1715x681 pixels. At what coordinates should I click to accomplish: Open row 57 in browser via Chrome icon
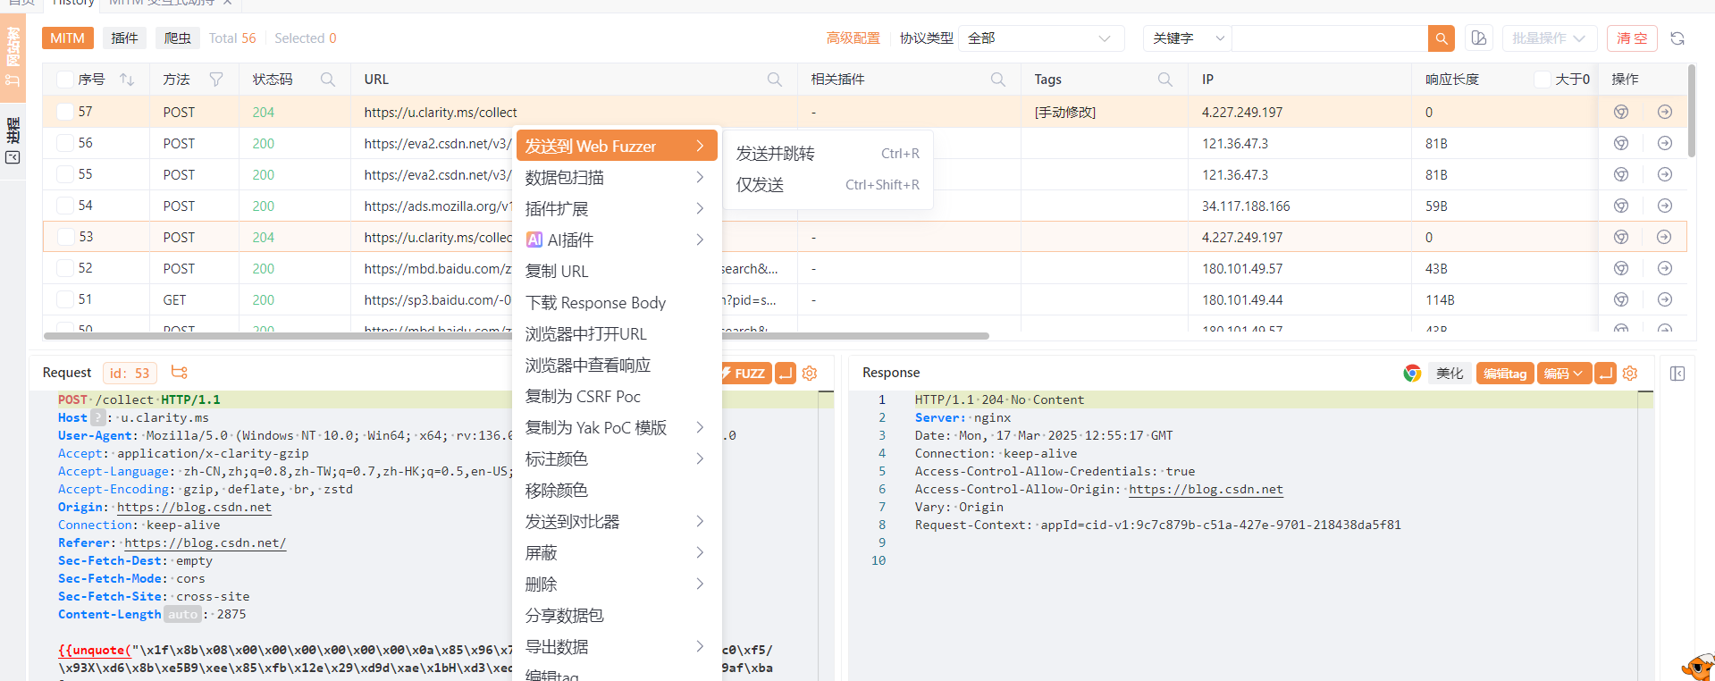[x=1621, y=112]
